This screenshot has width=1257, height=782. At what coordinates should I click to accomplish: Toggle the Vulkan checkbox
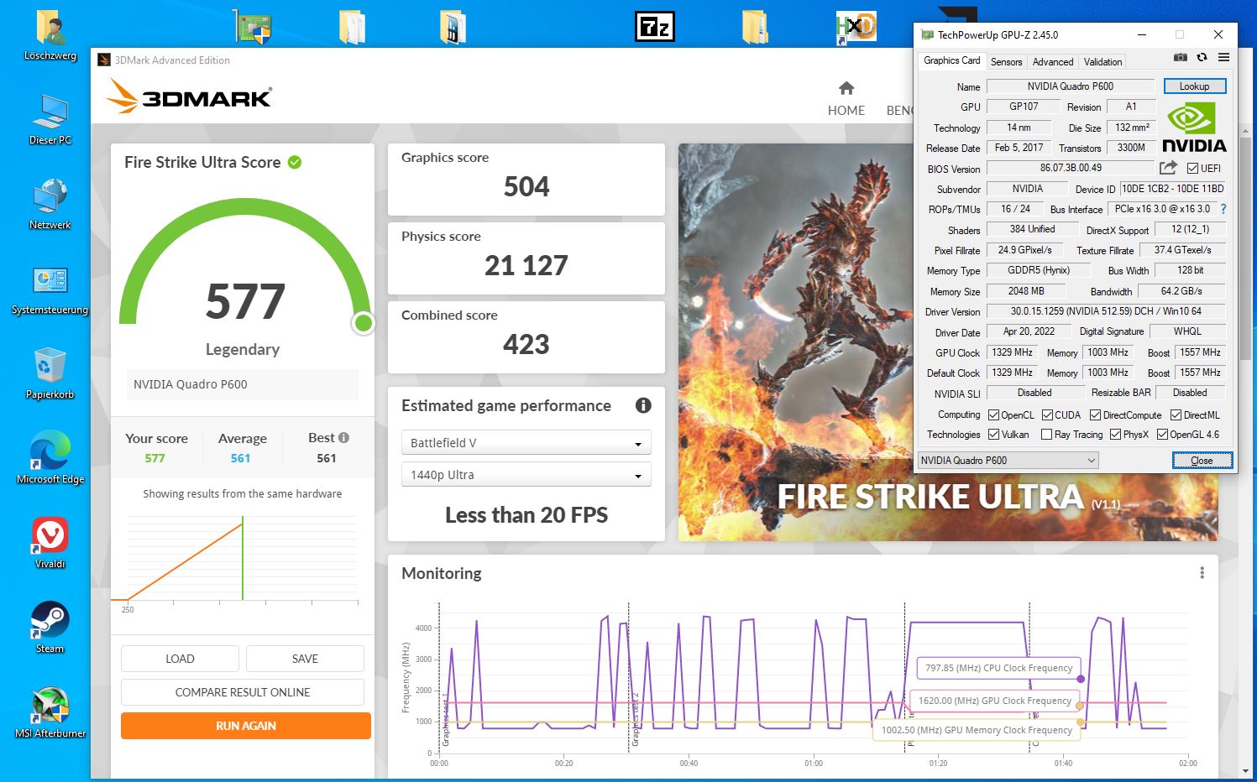pos(993,434)
